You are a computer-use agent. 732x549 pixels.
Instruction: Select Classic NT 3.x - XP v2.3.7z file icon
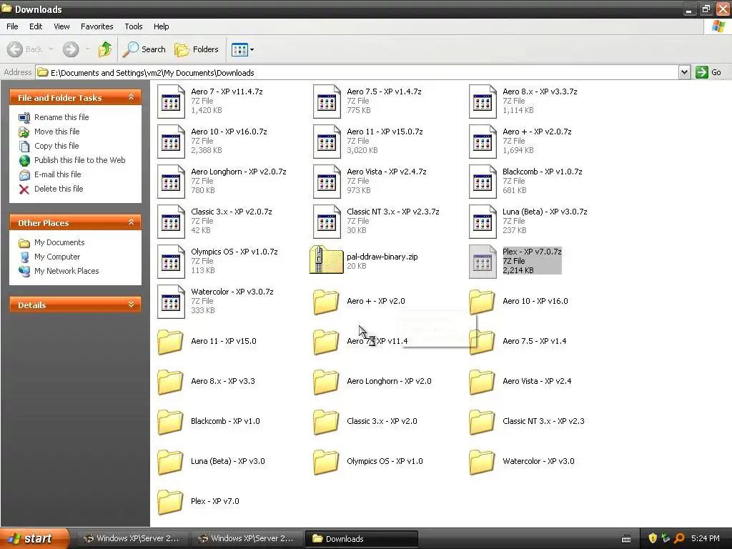[x=327, y=222]
